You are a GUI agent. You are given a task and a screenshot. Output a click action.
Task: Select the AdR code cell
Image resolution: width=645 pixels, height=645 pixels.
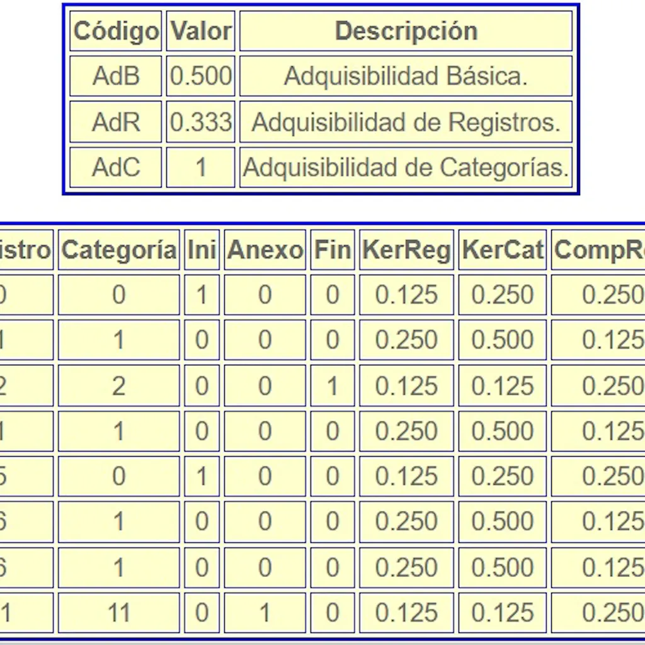pos(116,122)
